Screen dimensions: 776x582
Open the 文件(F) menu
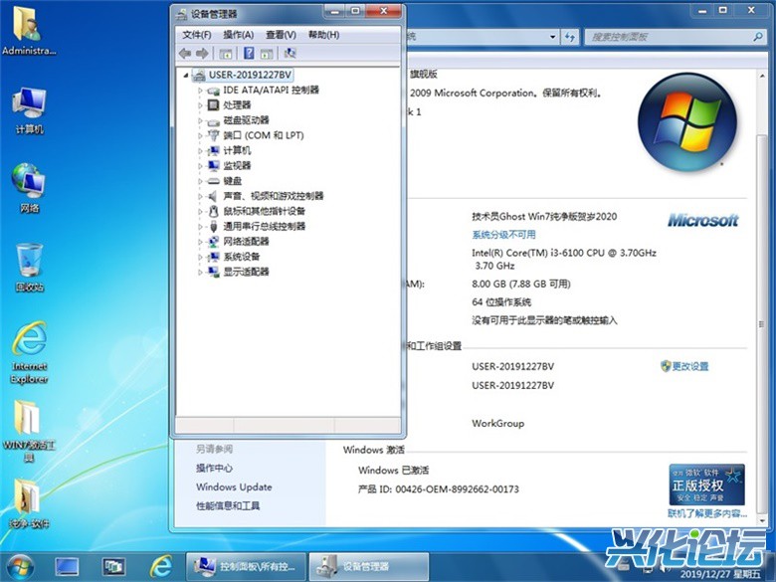pyautogui.click(x=197, y=35)
